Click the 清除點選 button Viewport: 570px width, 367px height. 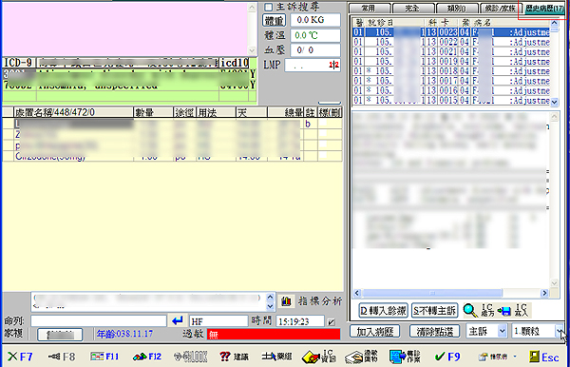[x=435, y=332]
